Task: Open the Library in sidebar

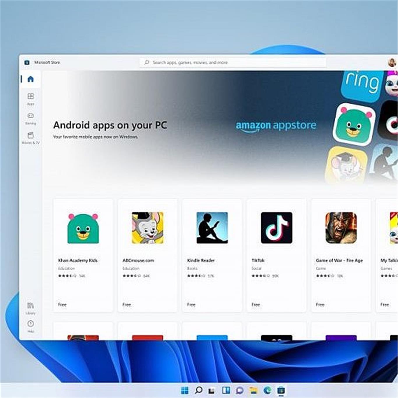Action: [x=30, y=308]
